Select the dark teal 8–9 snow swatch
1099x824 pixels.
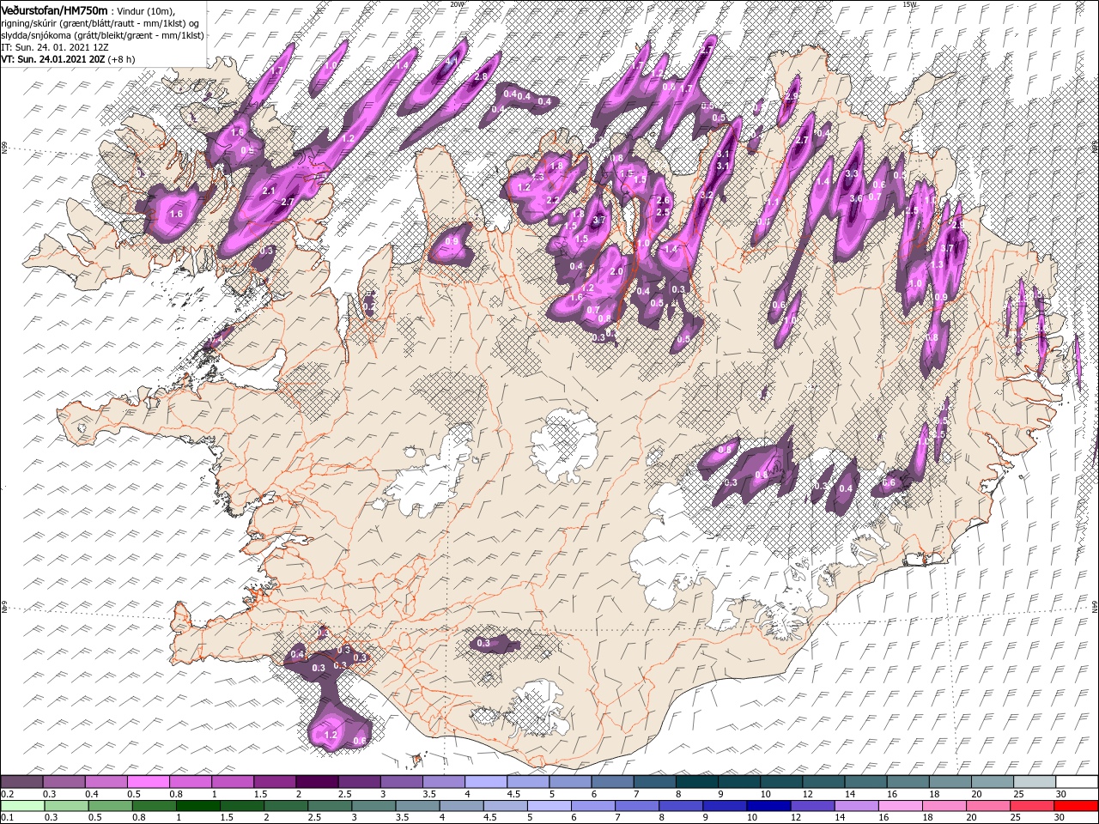point(696,782)
